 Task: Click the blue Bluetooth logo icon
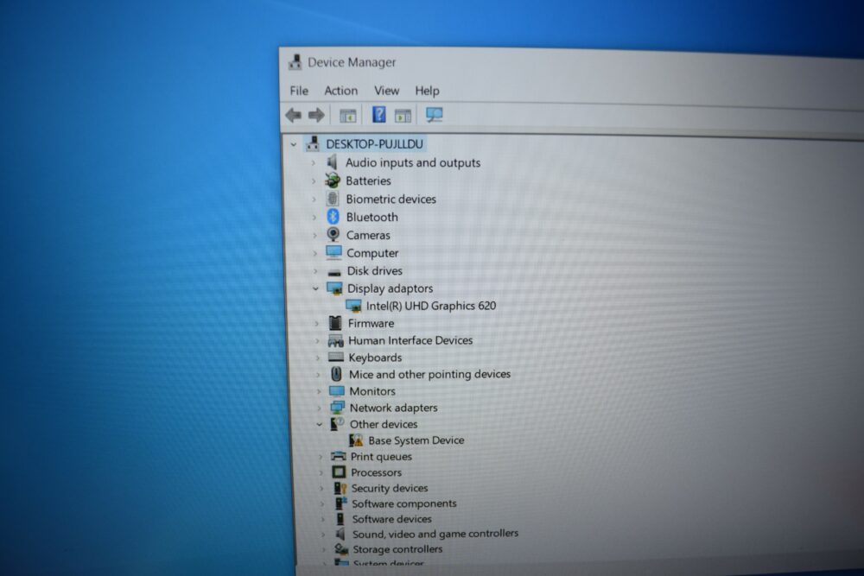(x=333, y=217)
